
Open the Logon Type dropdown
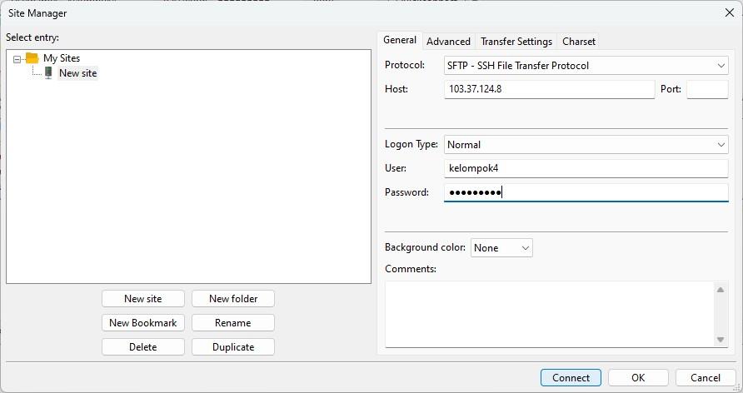[586, 144]
